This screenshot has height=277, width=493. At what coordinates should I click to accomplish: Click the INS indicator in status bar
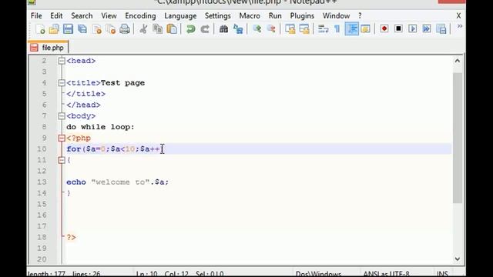click(x=442, y=274)
